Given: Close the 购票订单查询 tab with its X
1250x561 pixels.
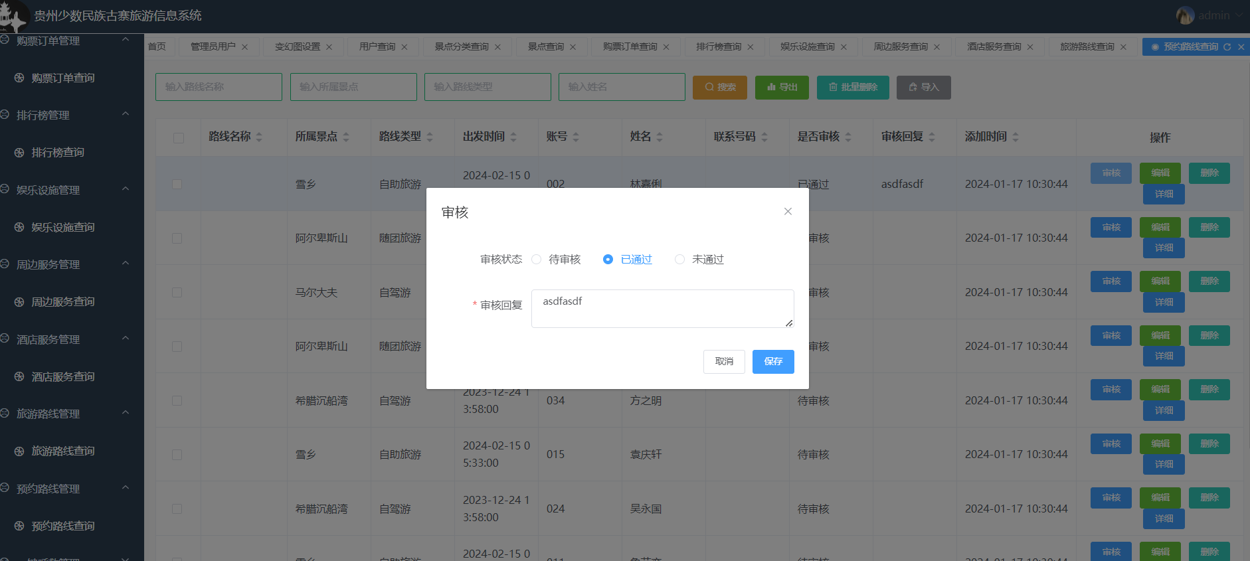Looking at the screenshot, I should click(666, 47).
